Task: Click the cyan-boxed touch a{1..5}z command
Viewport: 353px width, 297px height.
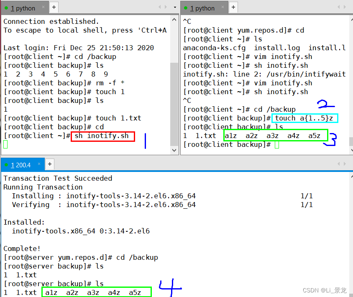Action: tap(305, 118)
